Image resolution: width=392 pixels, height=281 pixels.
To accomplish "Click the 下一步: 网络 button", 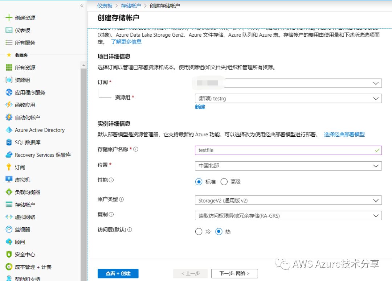I will coord(234,273).
